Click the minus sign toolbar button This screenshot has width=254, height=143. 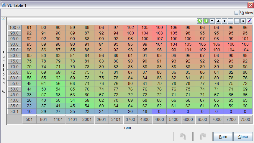click(231, 21)
